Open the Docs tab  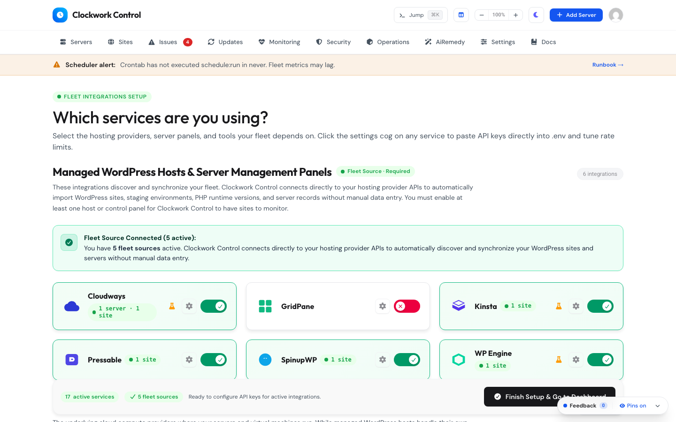pyautogui.click(x=543, y=42)
